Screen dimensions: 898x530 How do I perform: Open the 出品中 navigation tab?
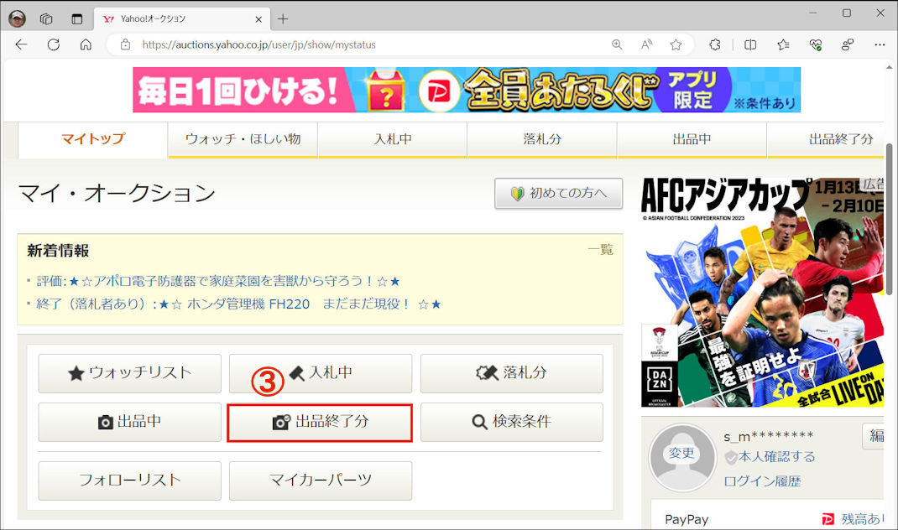(x=692, y=139)
